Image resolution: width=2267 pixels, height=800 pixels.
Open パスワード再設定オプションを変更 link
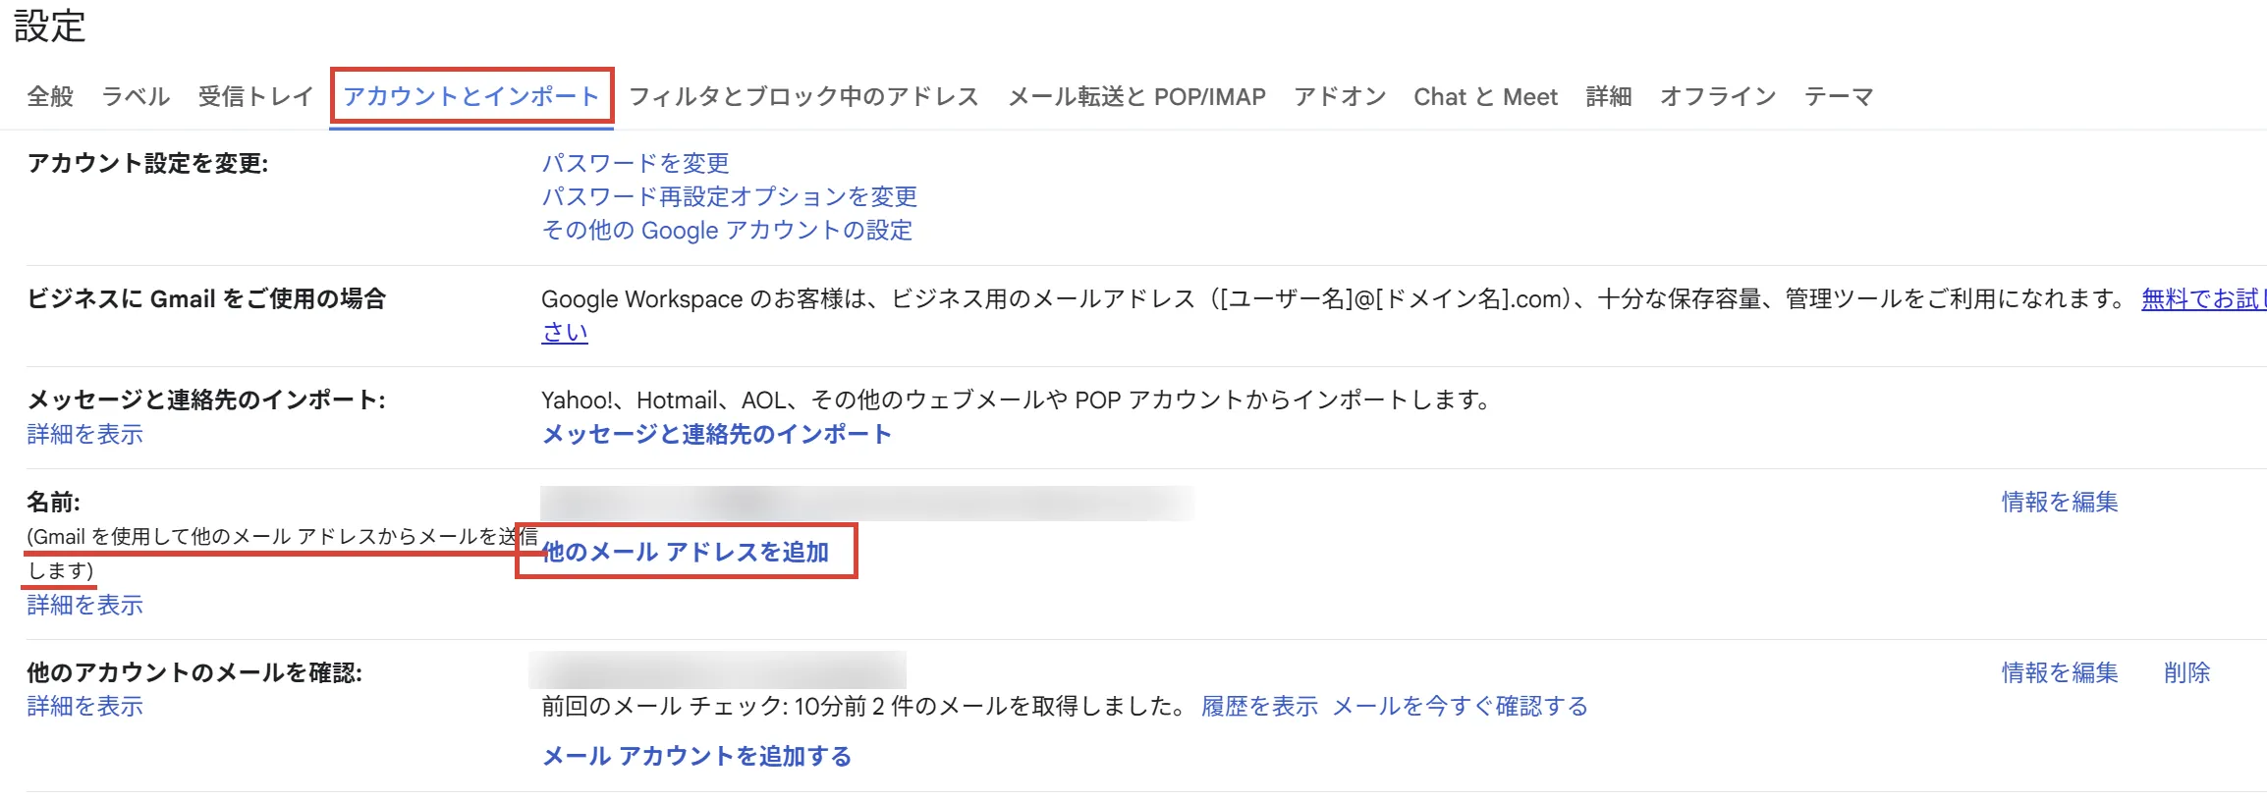tap(729, 196)
